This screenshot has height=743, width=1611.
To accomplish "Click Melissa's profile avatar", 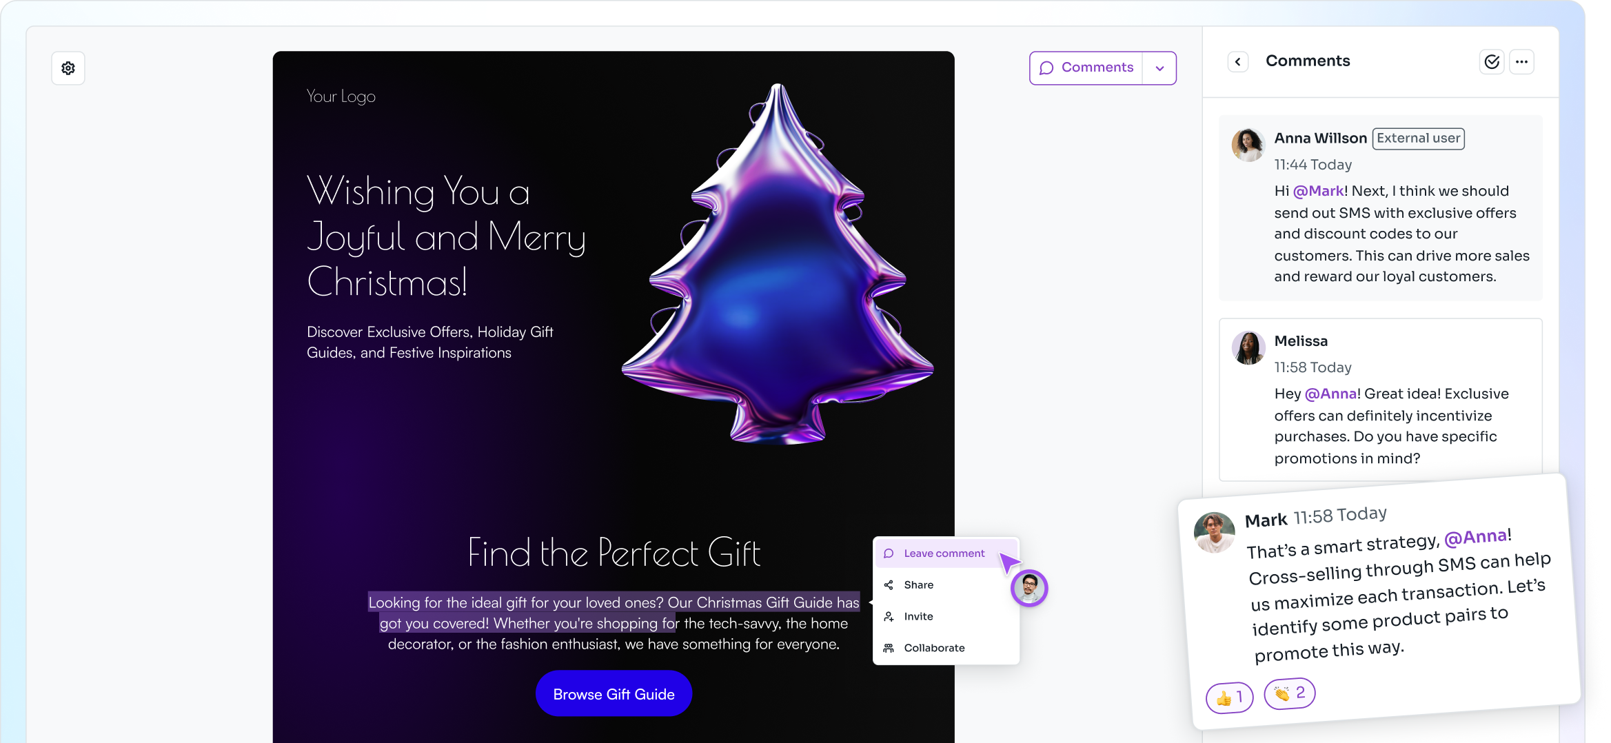I will [1248, 347].
